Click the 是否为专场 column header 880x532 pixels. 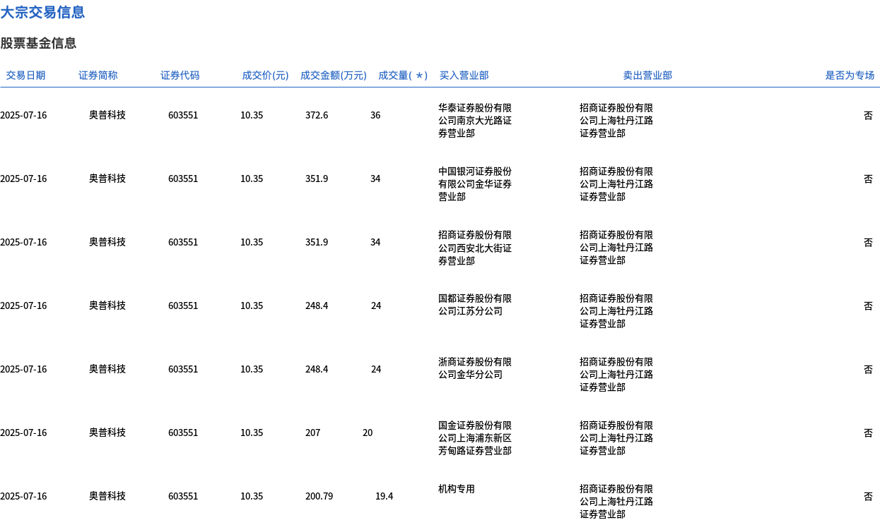coord(850,75)
